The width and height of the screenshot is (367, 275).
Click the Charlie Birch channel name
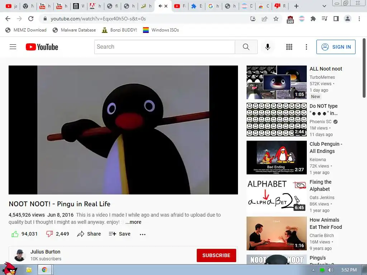pos(321,236)
